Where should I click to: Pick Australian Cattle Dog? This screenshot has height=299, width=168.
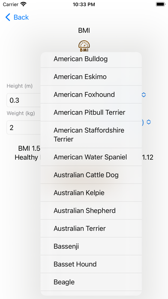[x=91, y=175]
